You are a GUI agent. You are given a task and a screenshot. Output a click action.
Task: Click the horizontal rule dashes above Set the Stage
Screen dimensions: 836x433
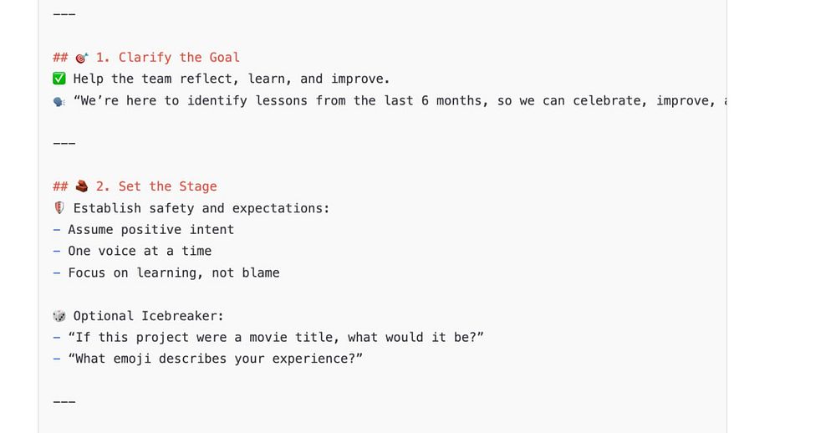(x=64, y=144)
